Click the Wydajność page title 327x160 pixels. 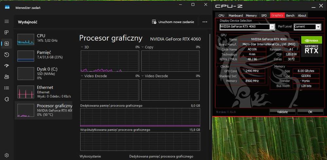(27, 22)
